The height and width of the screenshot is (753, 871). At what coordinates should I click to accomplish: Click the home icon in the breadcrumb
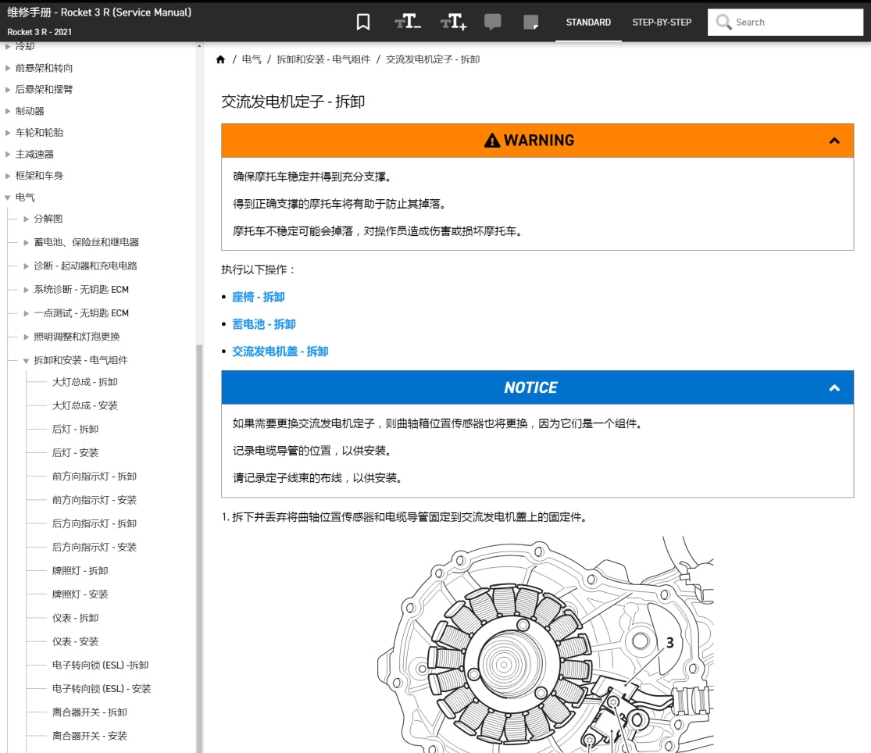(221, 59)
